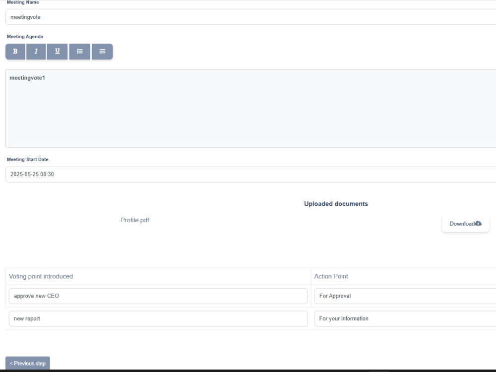
Task: Download the Profile.pdf document
Action: [x=465, y=224]
